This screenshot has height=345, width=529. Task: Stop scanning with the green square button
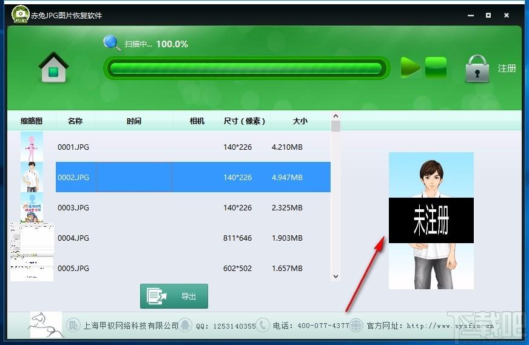click(436, 67)
